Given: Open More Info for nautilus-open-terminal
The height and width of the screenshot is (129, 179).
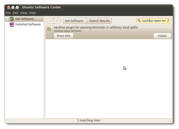Looking at the screenshot, I should [63, 36].
